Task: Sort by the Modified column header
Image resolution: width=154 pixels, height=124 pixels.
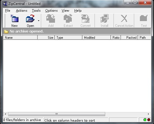Action: 97,38
